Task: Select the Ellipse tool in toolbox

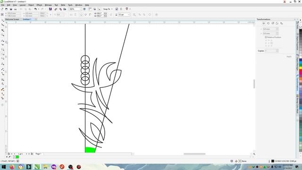Action: [2, 54]
